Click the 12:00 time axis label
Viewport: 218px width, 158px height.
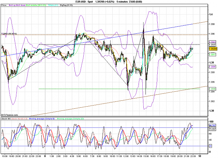tap(126, 156)
